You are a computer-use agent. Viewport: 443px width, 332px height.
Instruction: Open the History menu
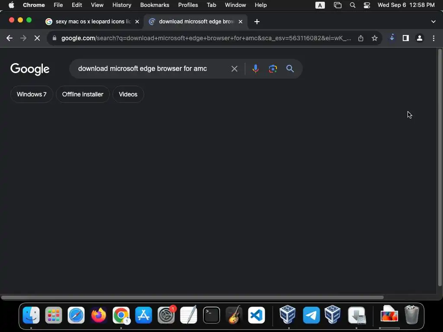coord(122,5)
